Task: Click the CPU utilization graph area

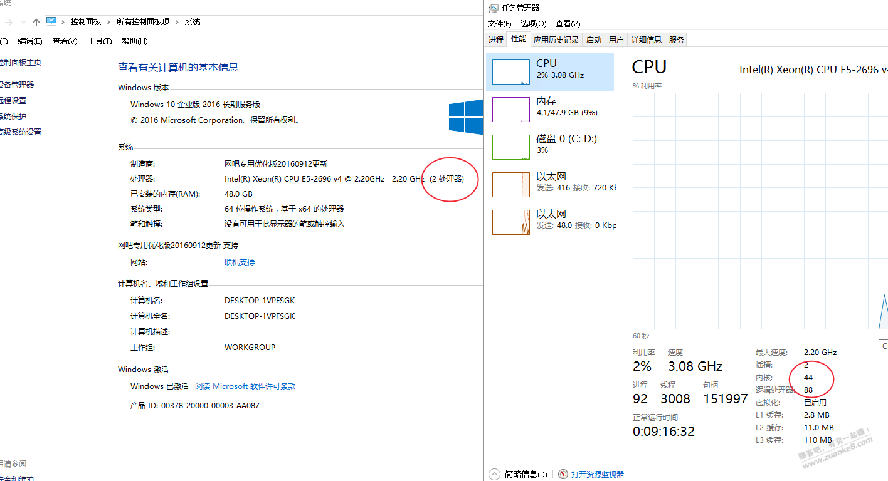Action: pyautogui.click(x=760, y=211)
